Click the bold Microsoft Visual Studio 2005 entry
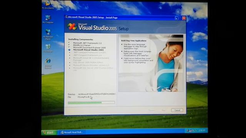The width and height of the screenshot is (246, 138). point(88,50)
